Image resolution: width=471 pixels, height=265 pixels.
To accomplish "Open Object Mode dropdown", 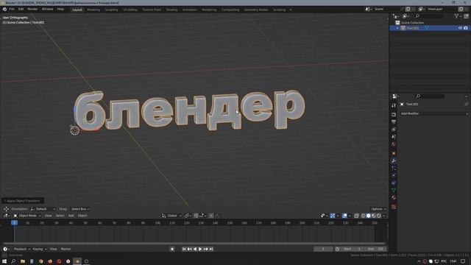I will 27,216.
